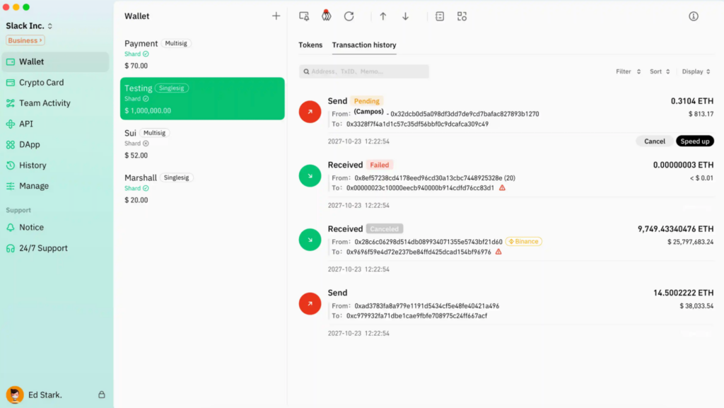Screen dimensions: 724x408
Task: Click the lock icon beside Ed Stark
Action: [x=102, y=395]
